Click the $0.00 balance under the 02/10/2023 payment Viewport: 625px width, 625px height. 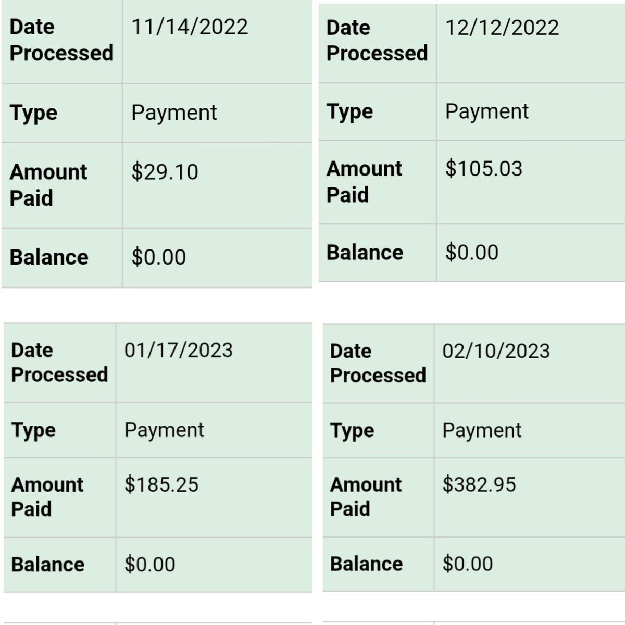[x=468, y=564]
